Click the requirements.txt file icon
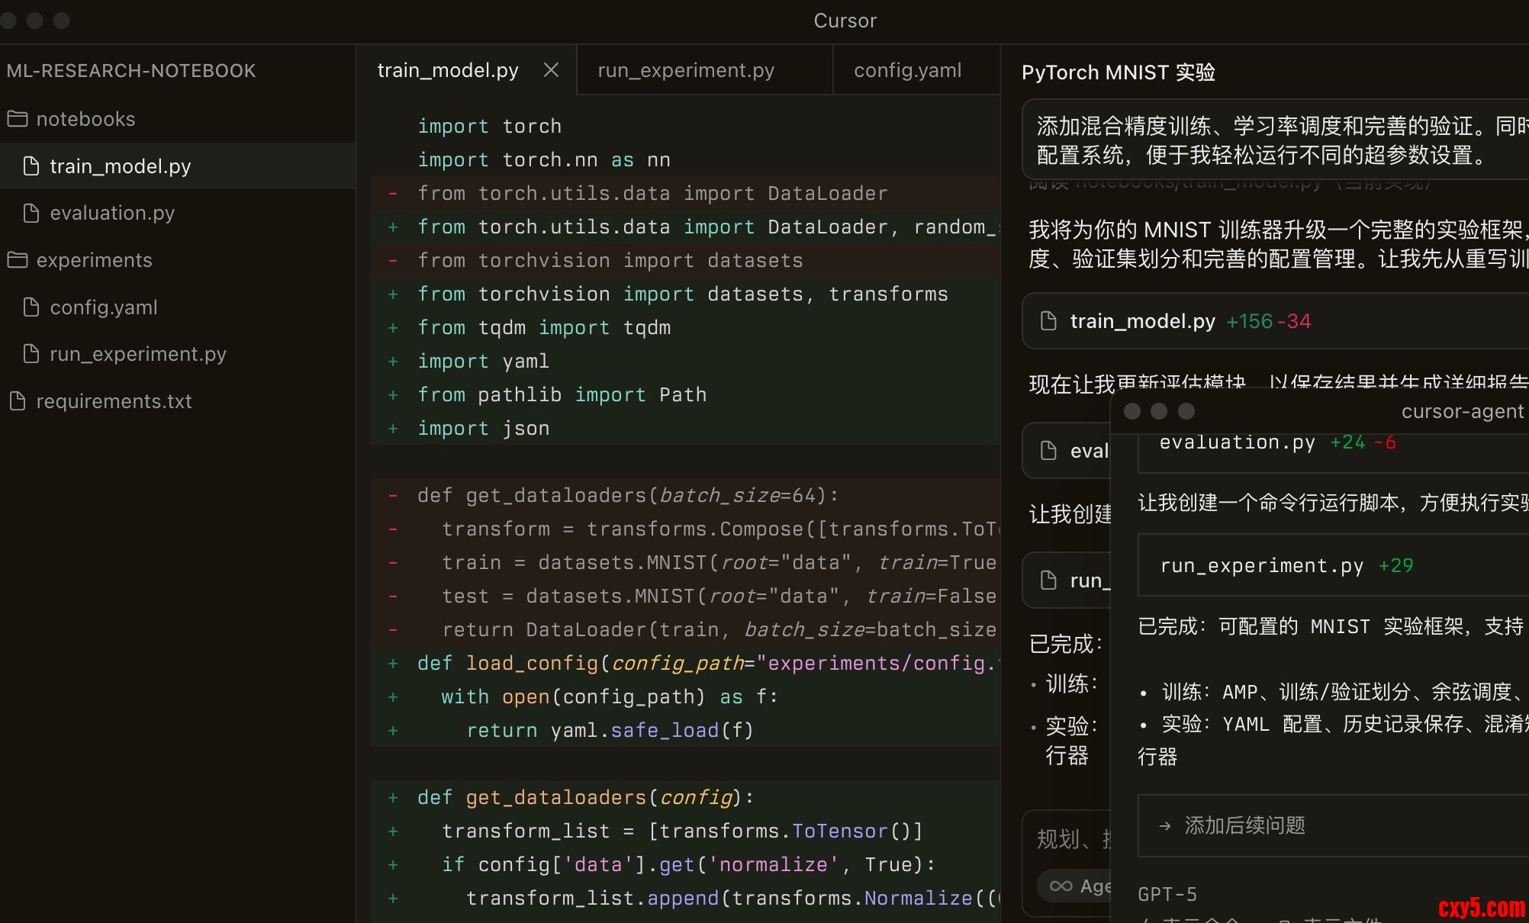The width and height of the screenshot is (1529, 923). 18,401
